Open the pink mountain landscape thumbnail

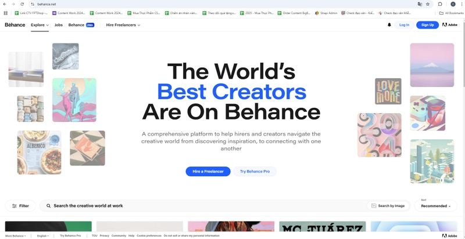pyautogui.click(x=432, y=65)
